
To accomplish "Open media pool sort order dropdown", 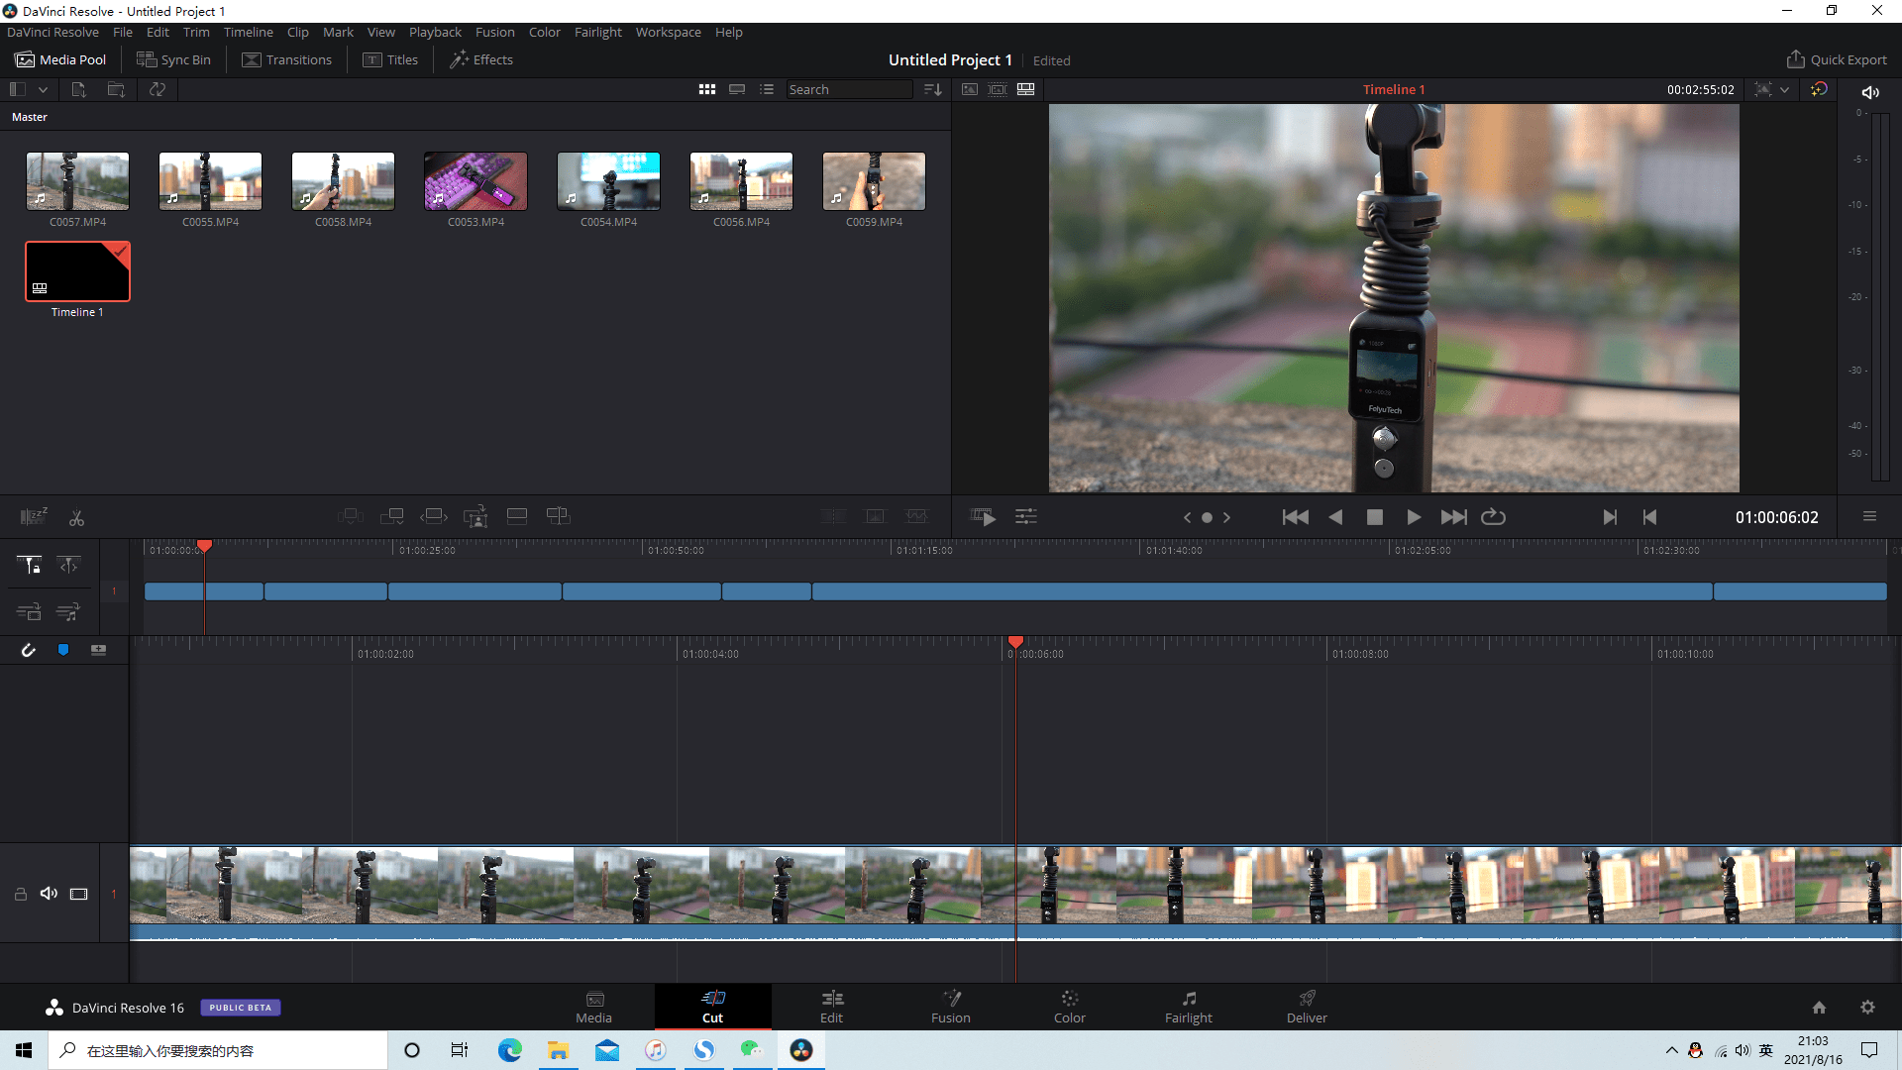I will point(932,89).
